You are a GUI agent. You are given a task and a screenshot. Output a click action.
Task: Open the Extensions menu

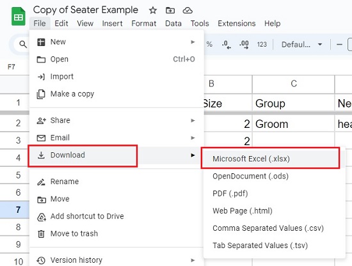[x=237, y=23]
